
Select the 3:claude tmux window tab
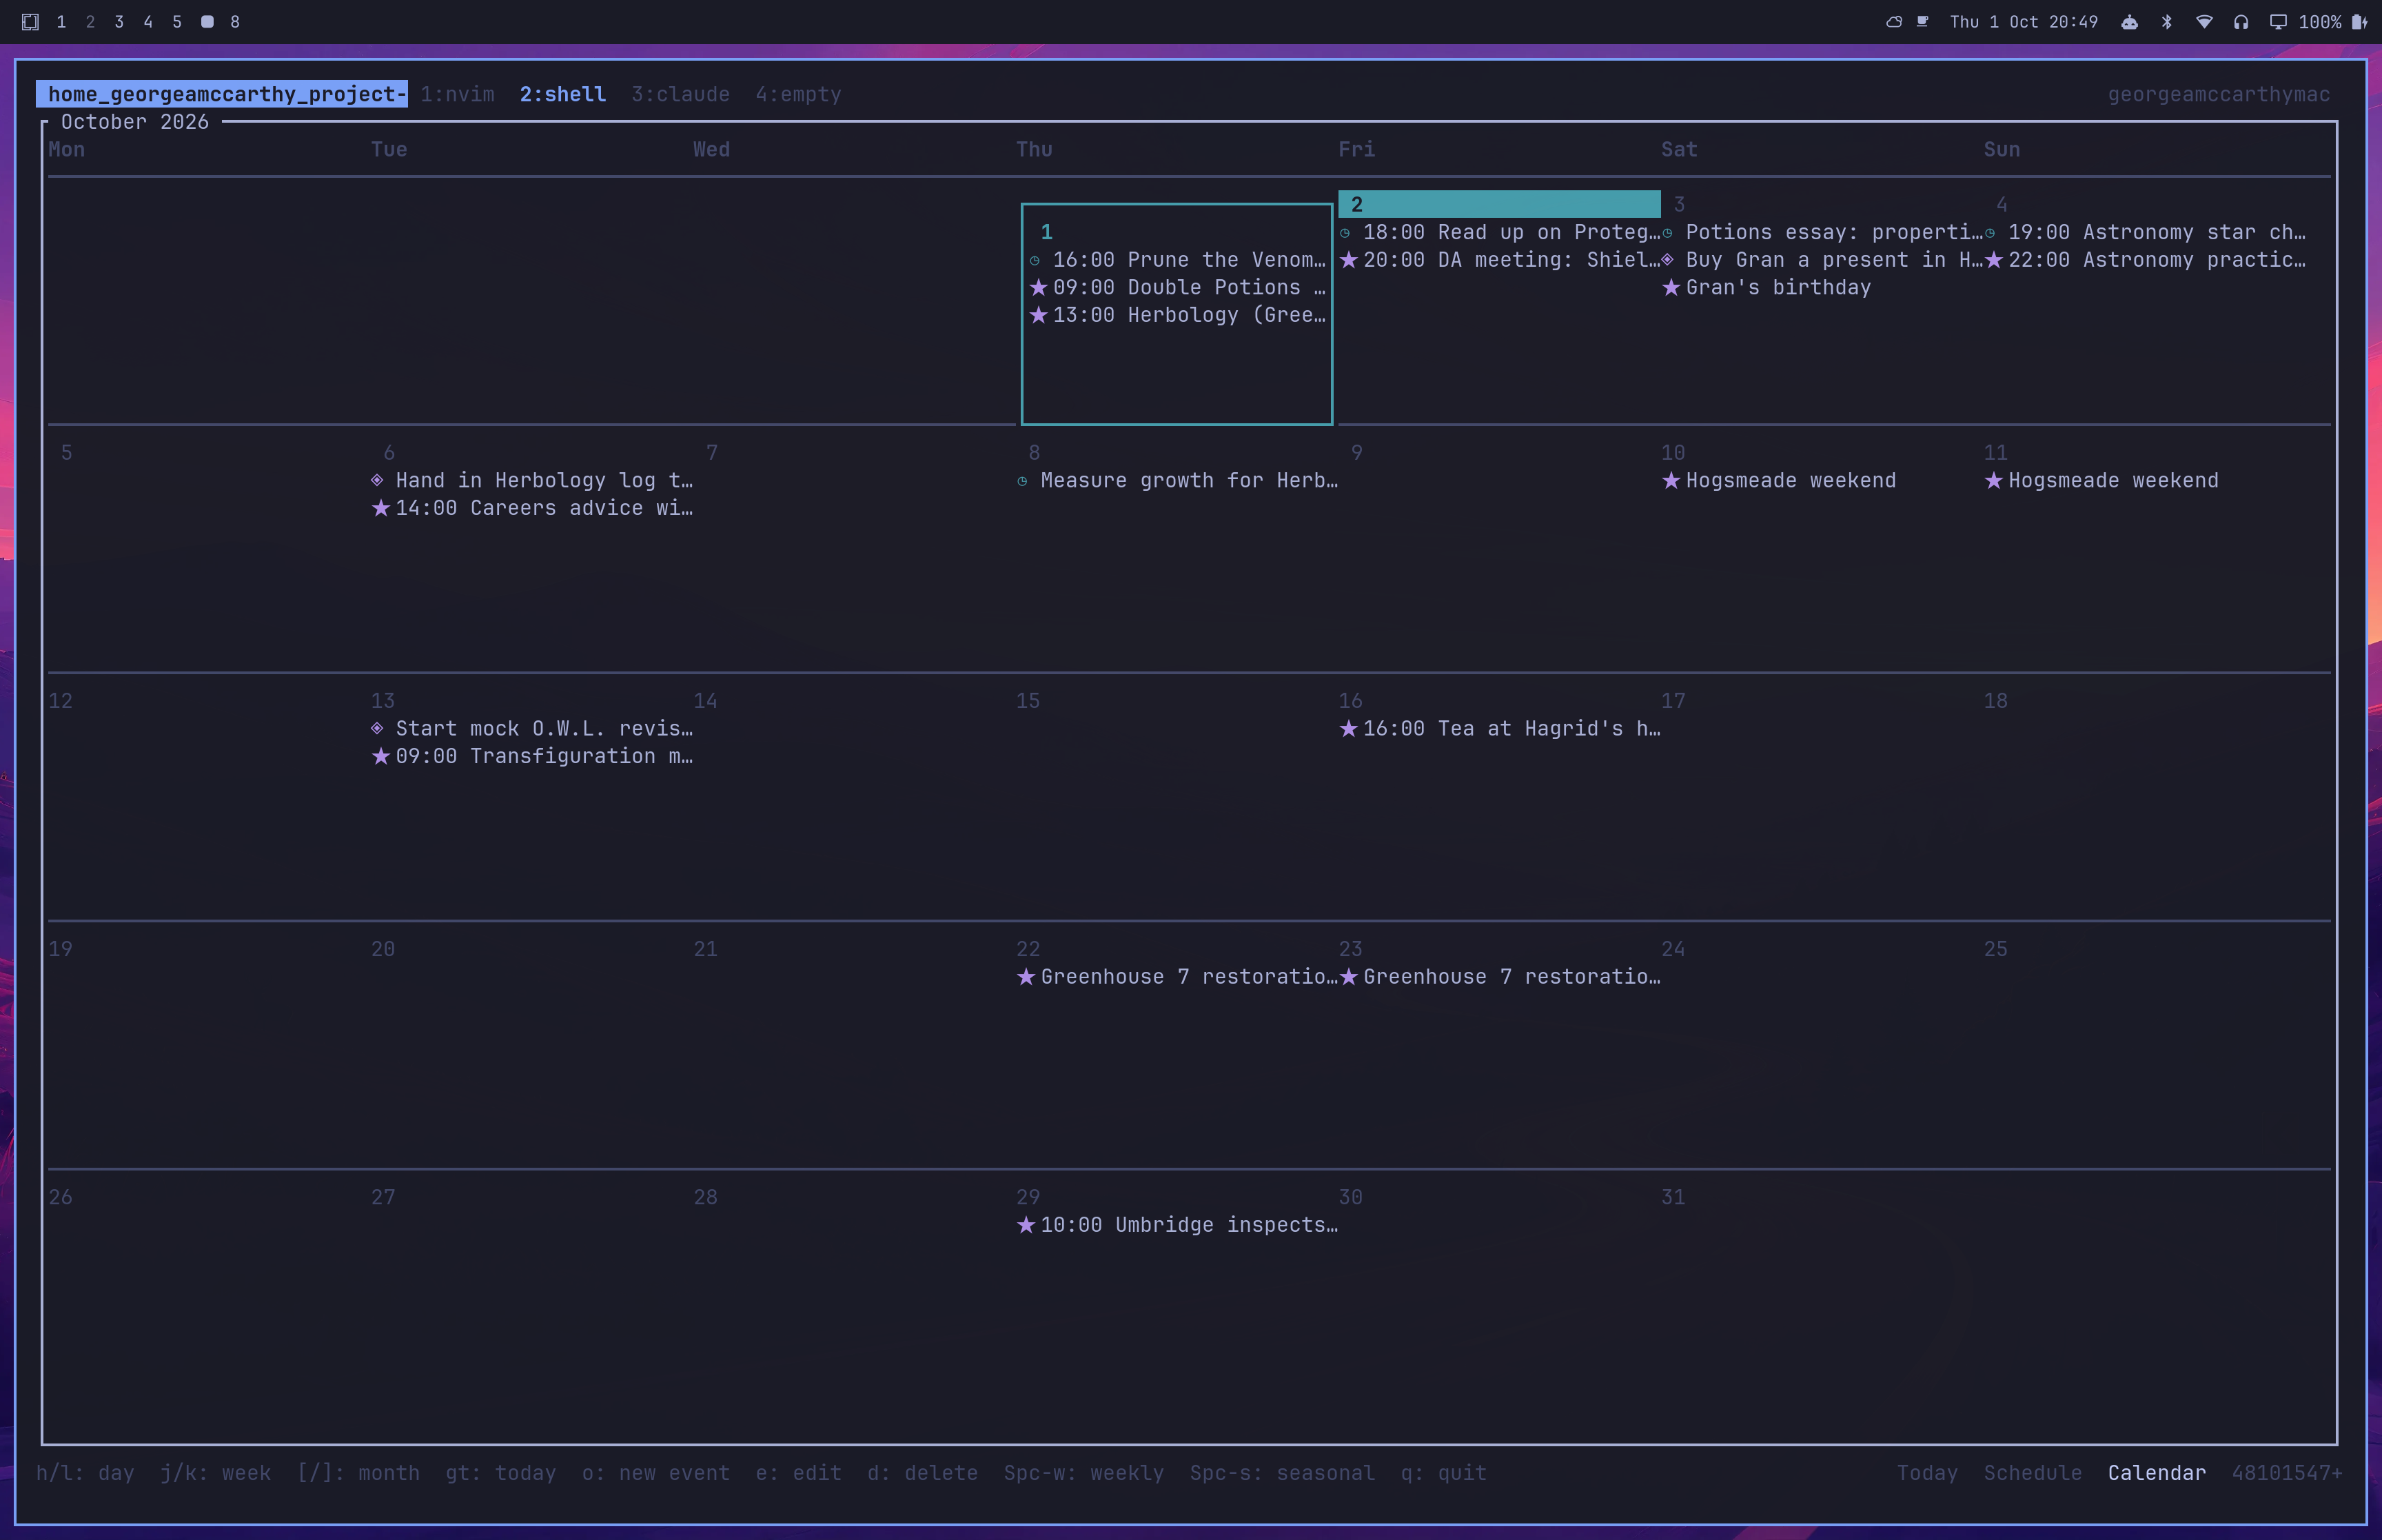coord(681,94)
